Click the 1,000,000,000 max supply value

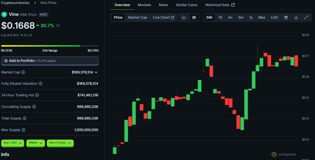(x=86, y=130)
